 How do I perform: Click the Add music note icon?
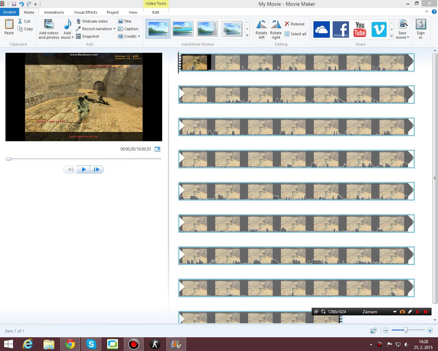coord(67,25)
